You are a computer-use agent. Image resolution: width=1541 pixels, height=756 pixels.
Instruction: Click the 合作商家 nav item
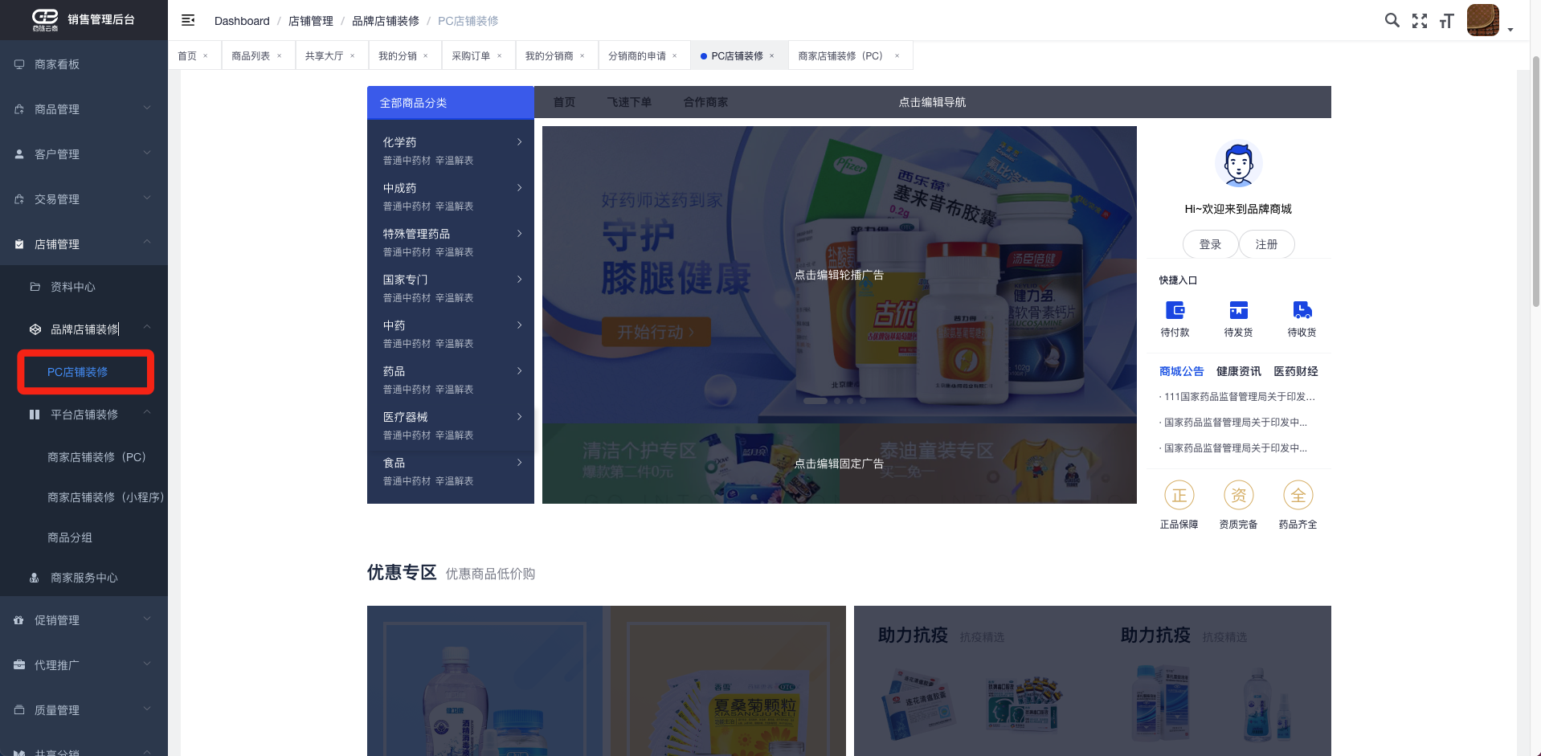point(705,102)
